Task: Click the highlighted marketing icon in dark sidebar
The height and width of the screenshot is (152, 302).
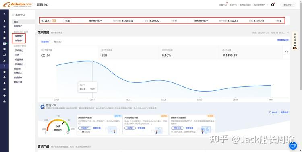Action: [4, 66]
